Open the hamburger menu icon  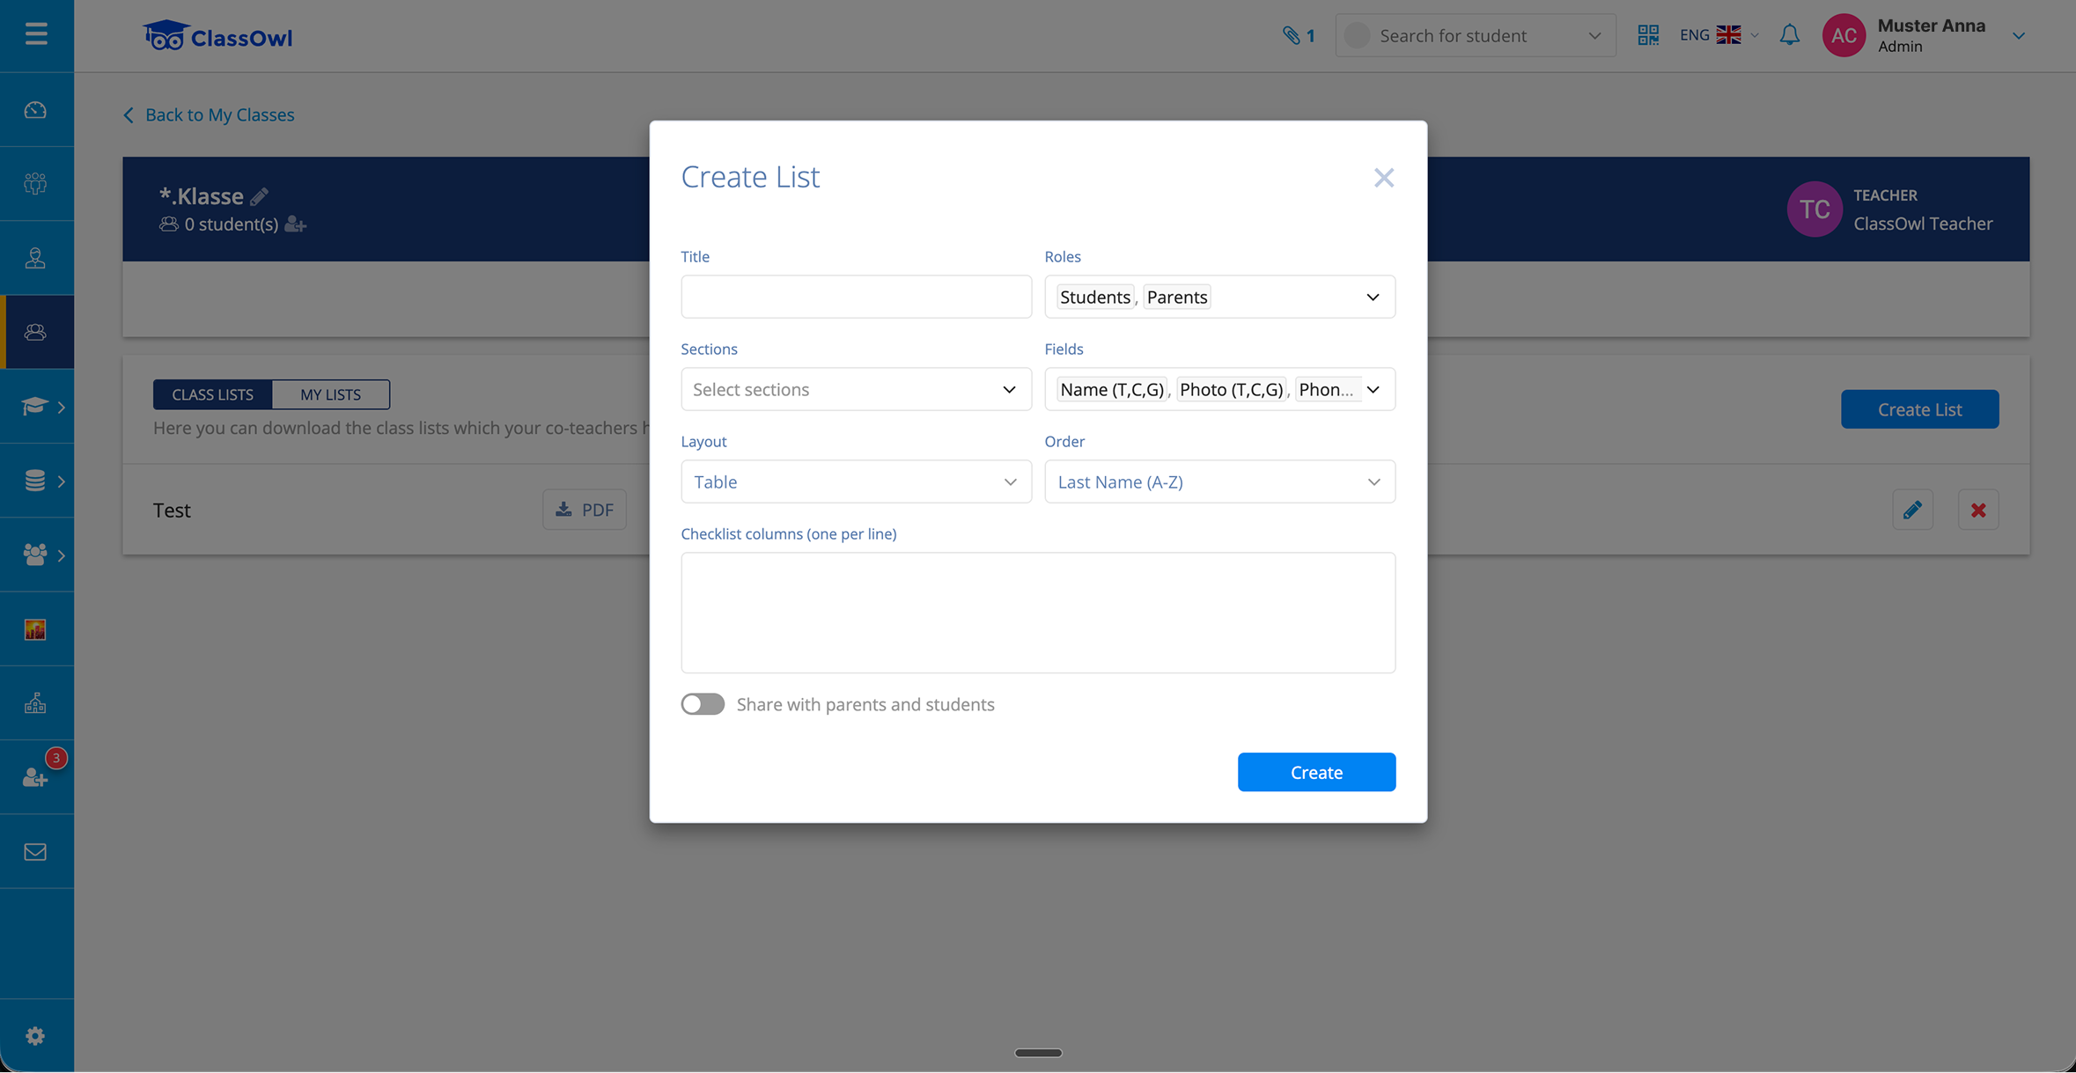(36, 34)
